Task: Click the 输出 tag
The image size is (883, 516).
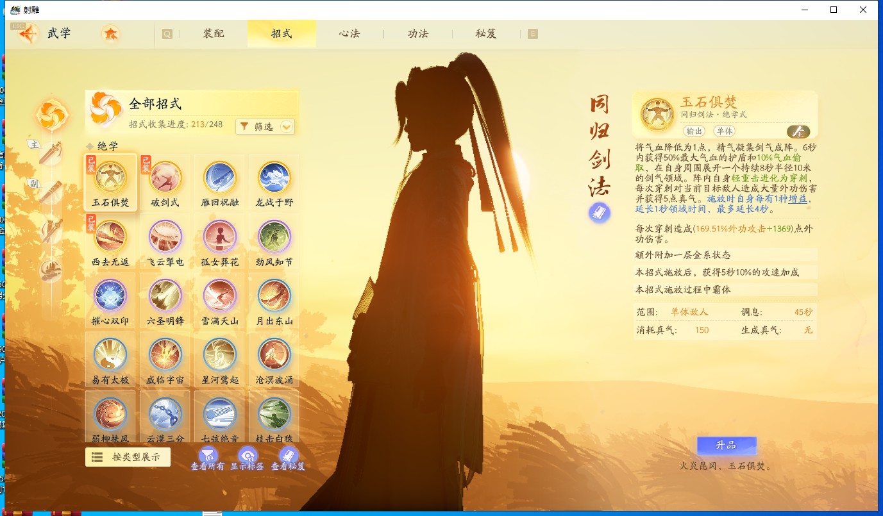Action: point(694,131)
